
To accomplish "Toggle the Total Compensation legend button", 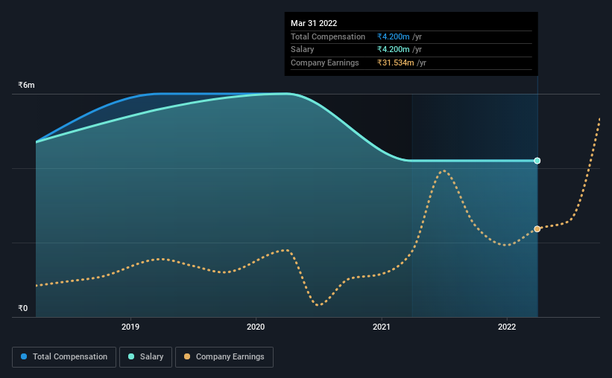I will pos(64,357).
